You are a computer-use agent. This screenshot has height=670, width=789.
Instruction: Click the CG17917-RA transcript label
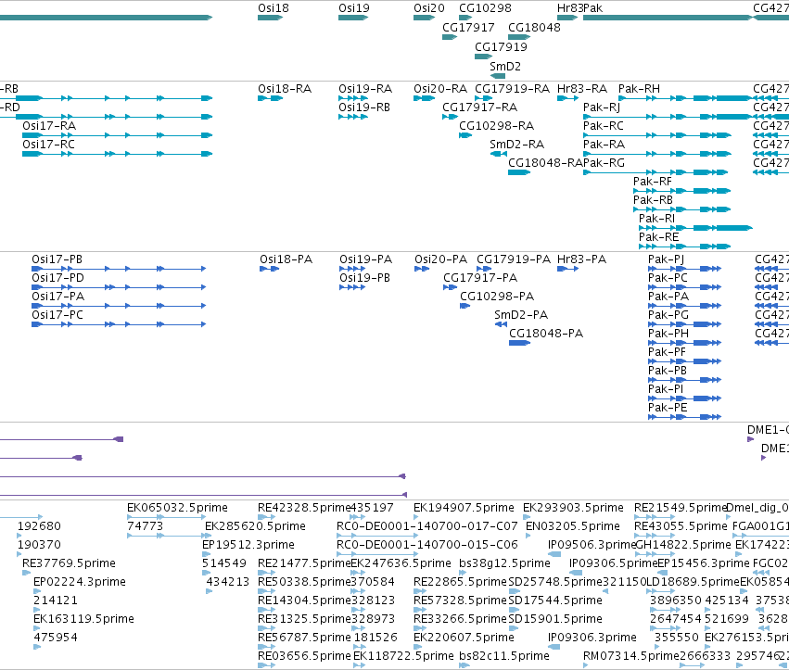(x=480, y=107)
